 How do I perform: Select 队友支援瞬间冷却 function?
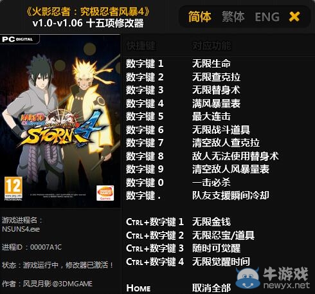[x=231, y=196]
